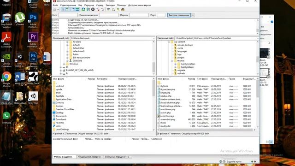Image resolution: width=295 pixels, height=166 pixels.
Task: Open the quick connect history dropdown
Action: click(x=193, y=15)
